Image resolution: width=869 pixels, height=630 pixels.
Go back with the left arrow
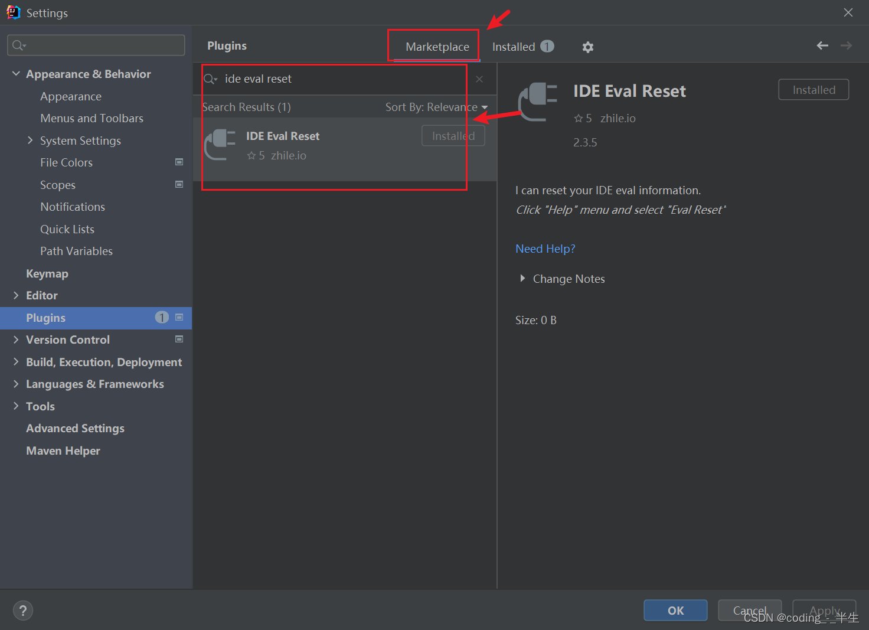click(822, 45)
